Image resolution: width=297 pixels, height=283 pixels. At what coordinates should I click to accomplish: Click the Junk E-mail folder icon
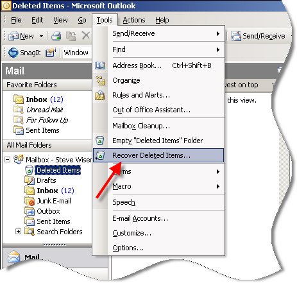pos(30,201)
